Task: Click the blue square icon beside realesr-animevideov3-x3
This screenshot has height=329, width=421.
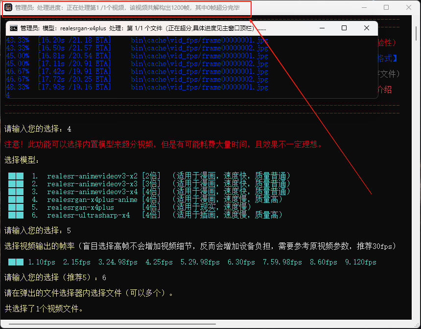Action: click(16, 183)
